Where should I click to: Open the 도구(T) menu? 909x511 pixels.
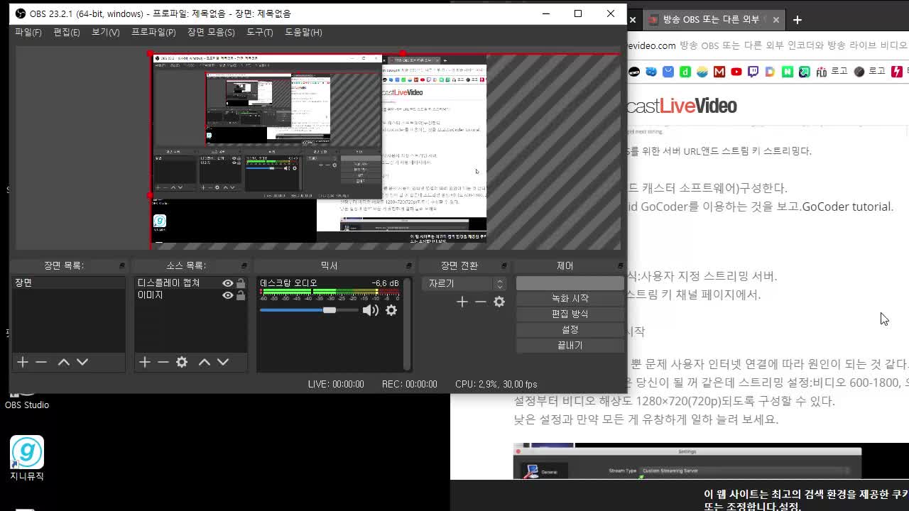[259, 32]
